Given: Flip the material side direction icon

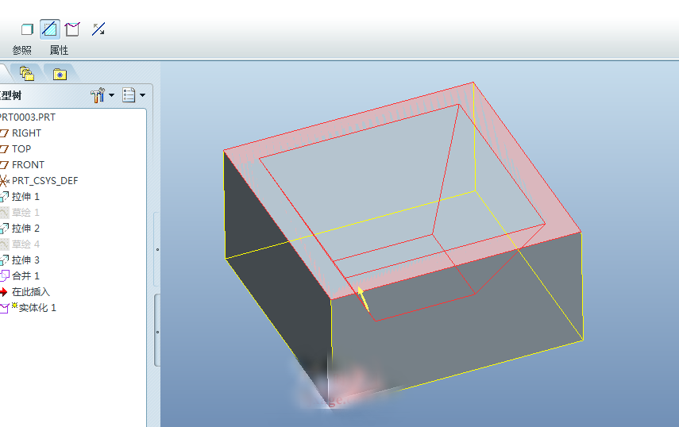Looking at the screenshot, I should [x=98, y=29].
